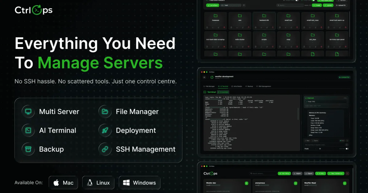Click the New Connection button
The image size is (368, 193).
336,173
